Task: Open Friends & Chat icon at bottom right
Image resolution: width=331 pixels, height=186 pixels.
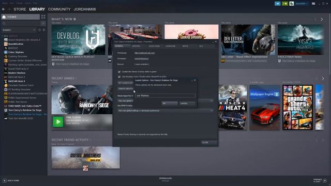Action: click(325, 180)
